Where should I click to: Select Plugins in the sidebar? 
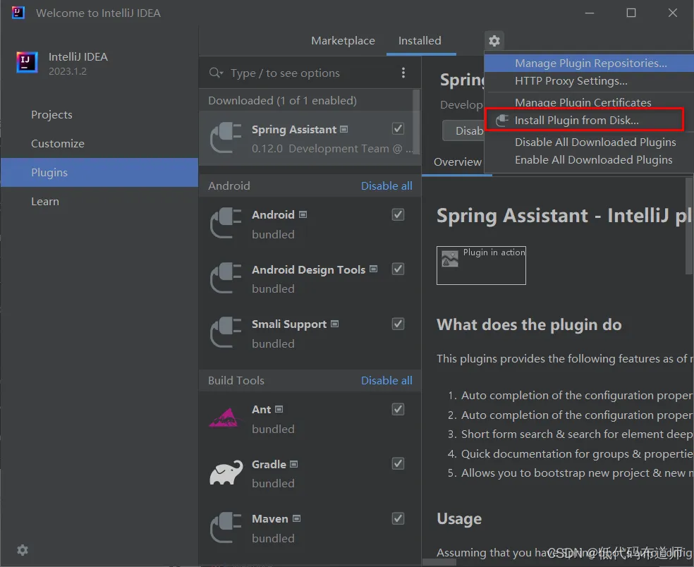[x=99, y=172]
